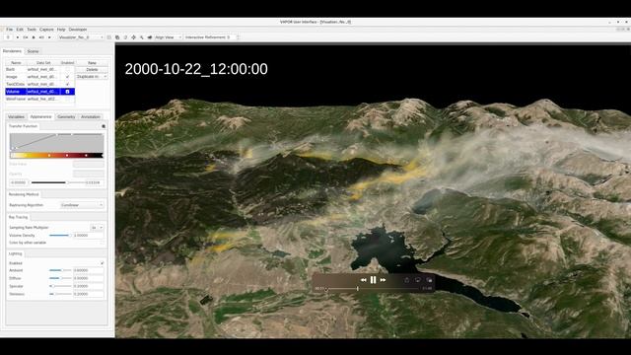Open the Duplicate in dropdown

click(92, 77)
